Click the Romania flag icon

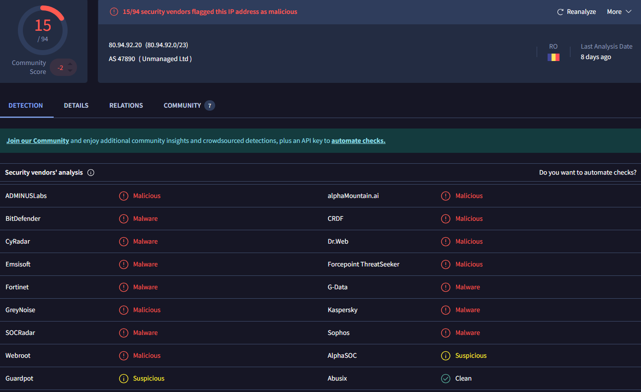coord(554,57)
